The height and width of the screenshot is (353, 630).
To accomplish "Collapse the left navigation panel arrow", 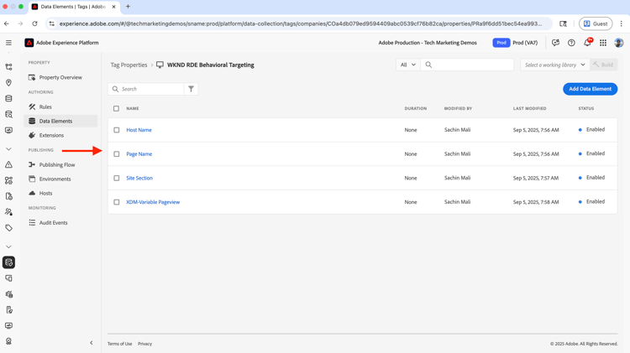I will [x=92, y=343].
